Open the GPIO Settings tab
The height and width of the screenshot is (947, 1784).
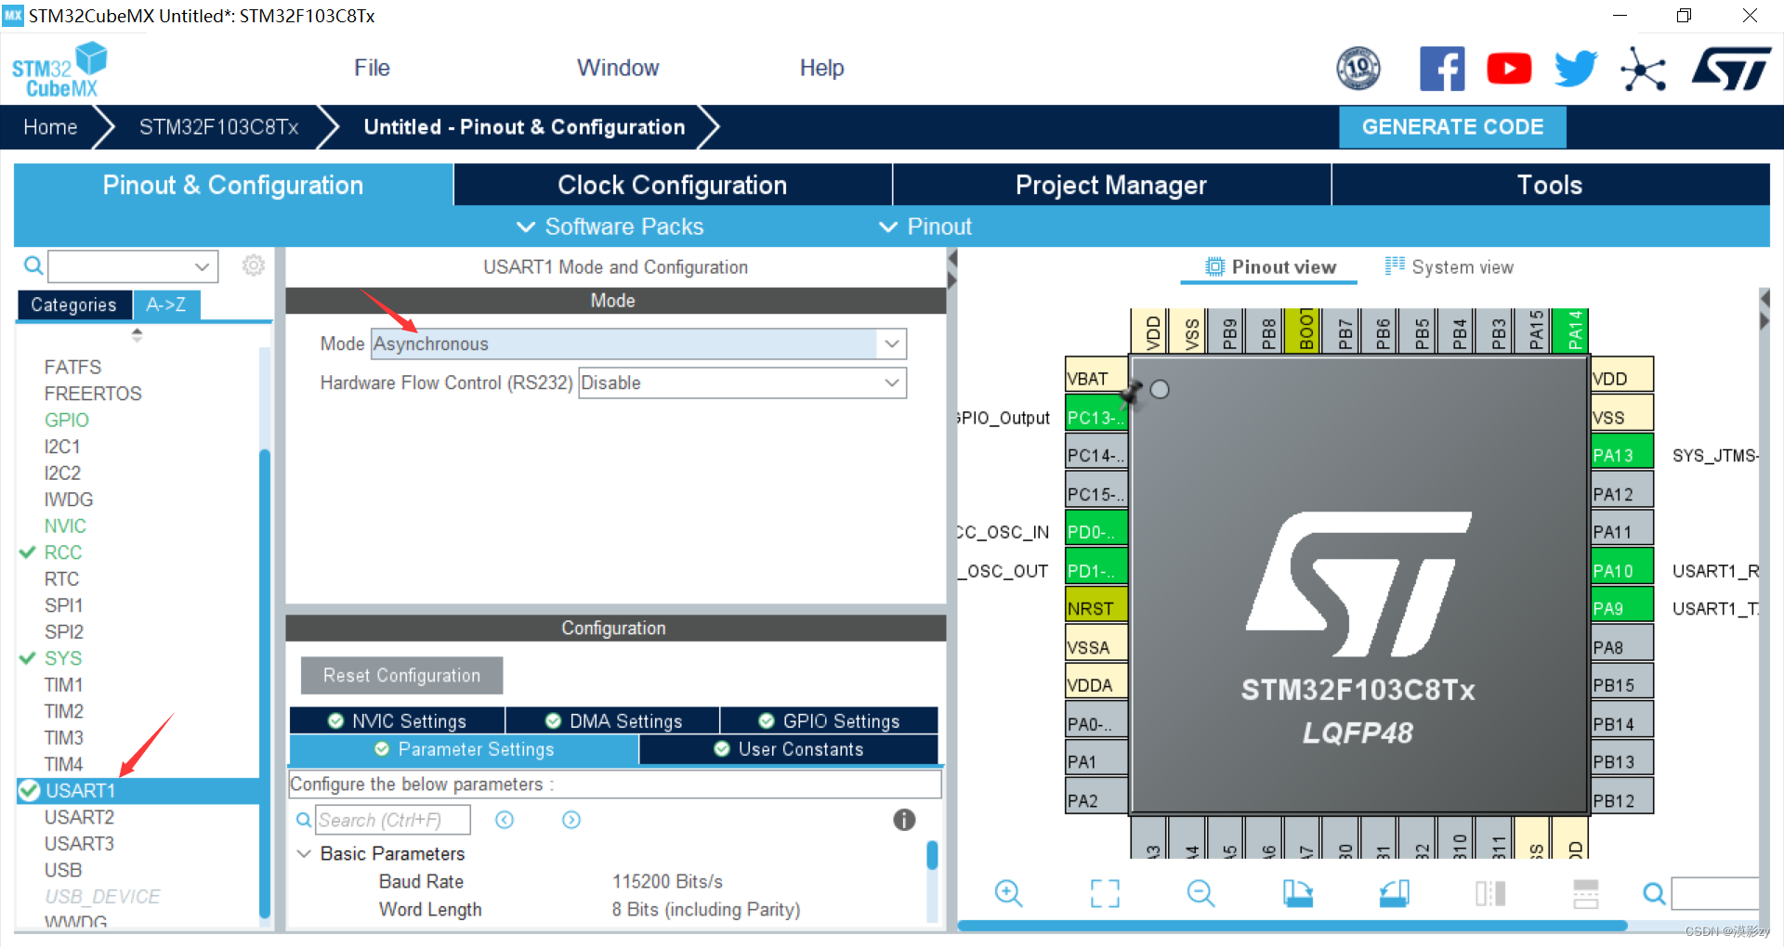coord(829,720)
